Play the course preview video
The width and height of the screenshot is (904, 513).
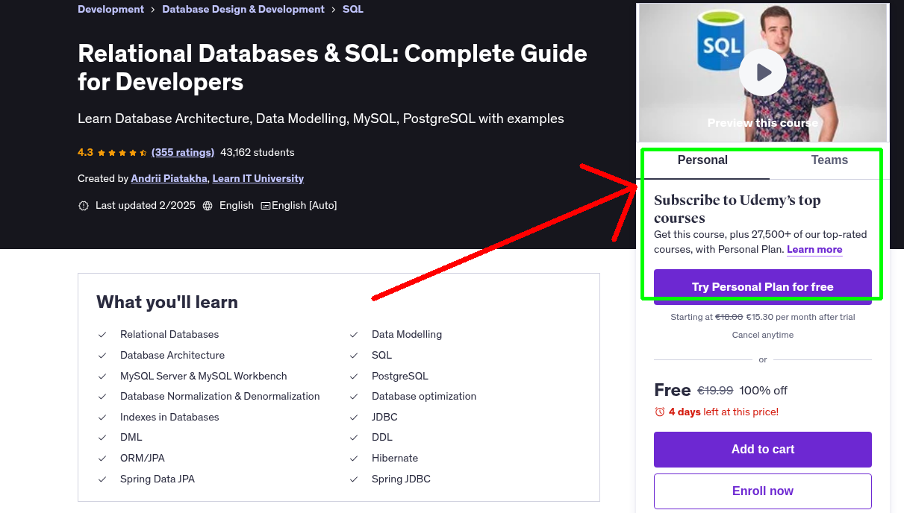(x=762, y=72)
